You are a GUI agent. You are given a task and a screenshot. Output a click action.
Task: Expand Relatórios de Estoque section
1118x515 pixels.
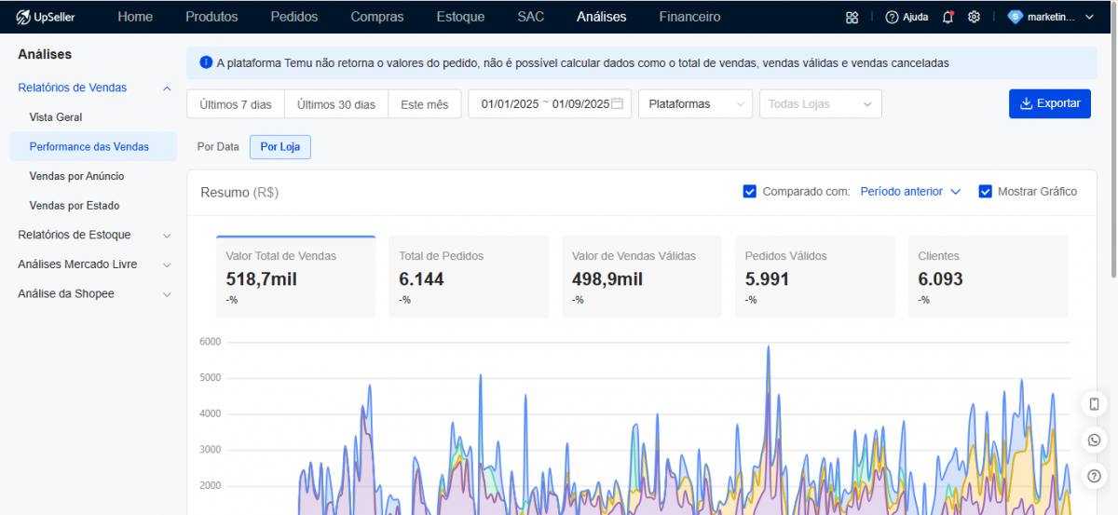[x=93, y=235]
